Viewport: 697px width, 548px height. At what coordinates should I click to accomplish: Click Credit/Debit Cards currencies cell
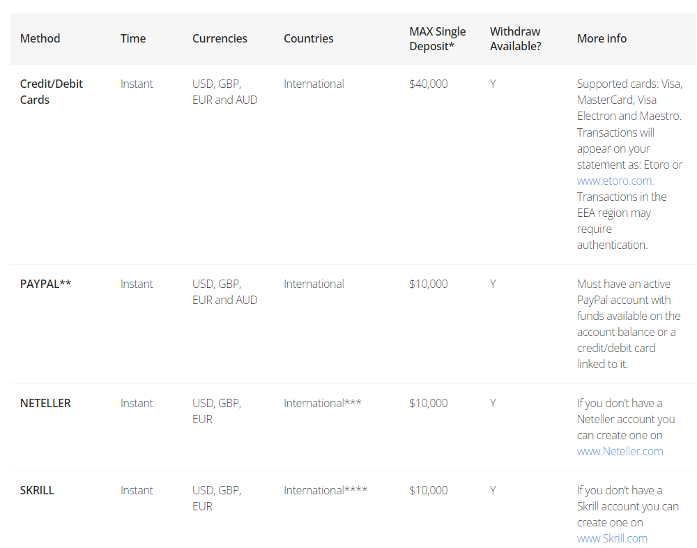click(225, 91)
